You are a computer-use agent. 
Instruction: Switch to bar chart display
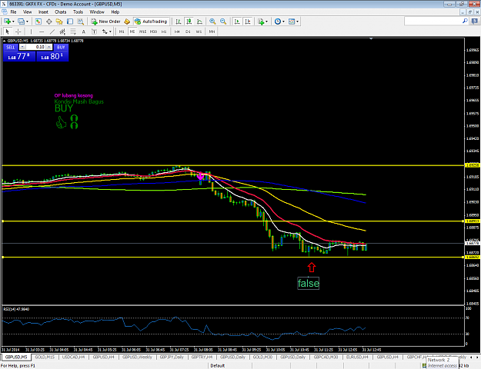[x=179, y=22]
